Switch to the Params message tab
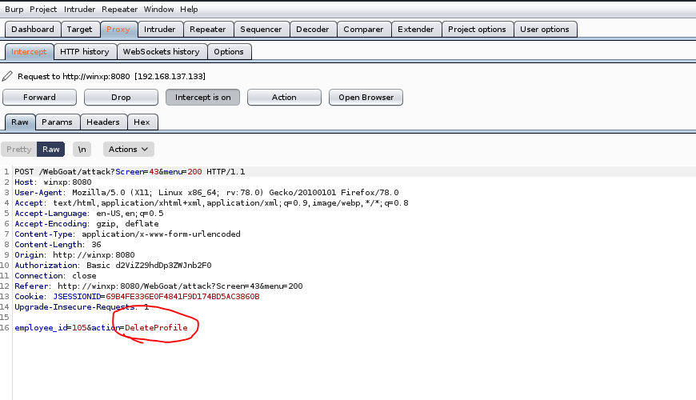Image resolution: width=696 pixels, height=400 pixels. point(57,122)
